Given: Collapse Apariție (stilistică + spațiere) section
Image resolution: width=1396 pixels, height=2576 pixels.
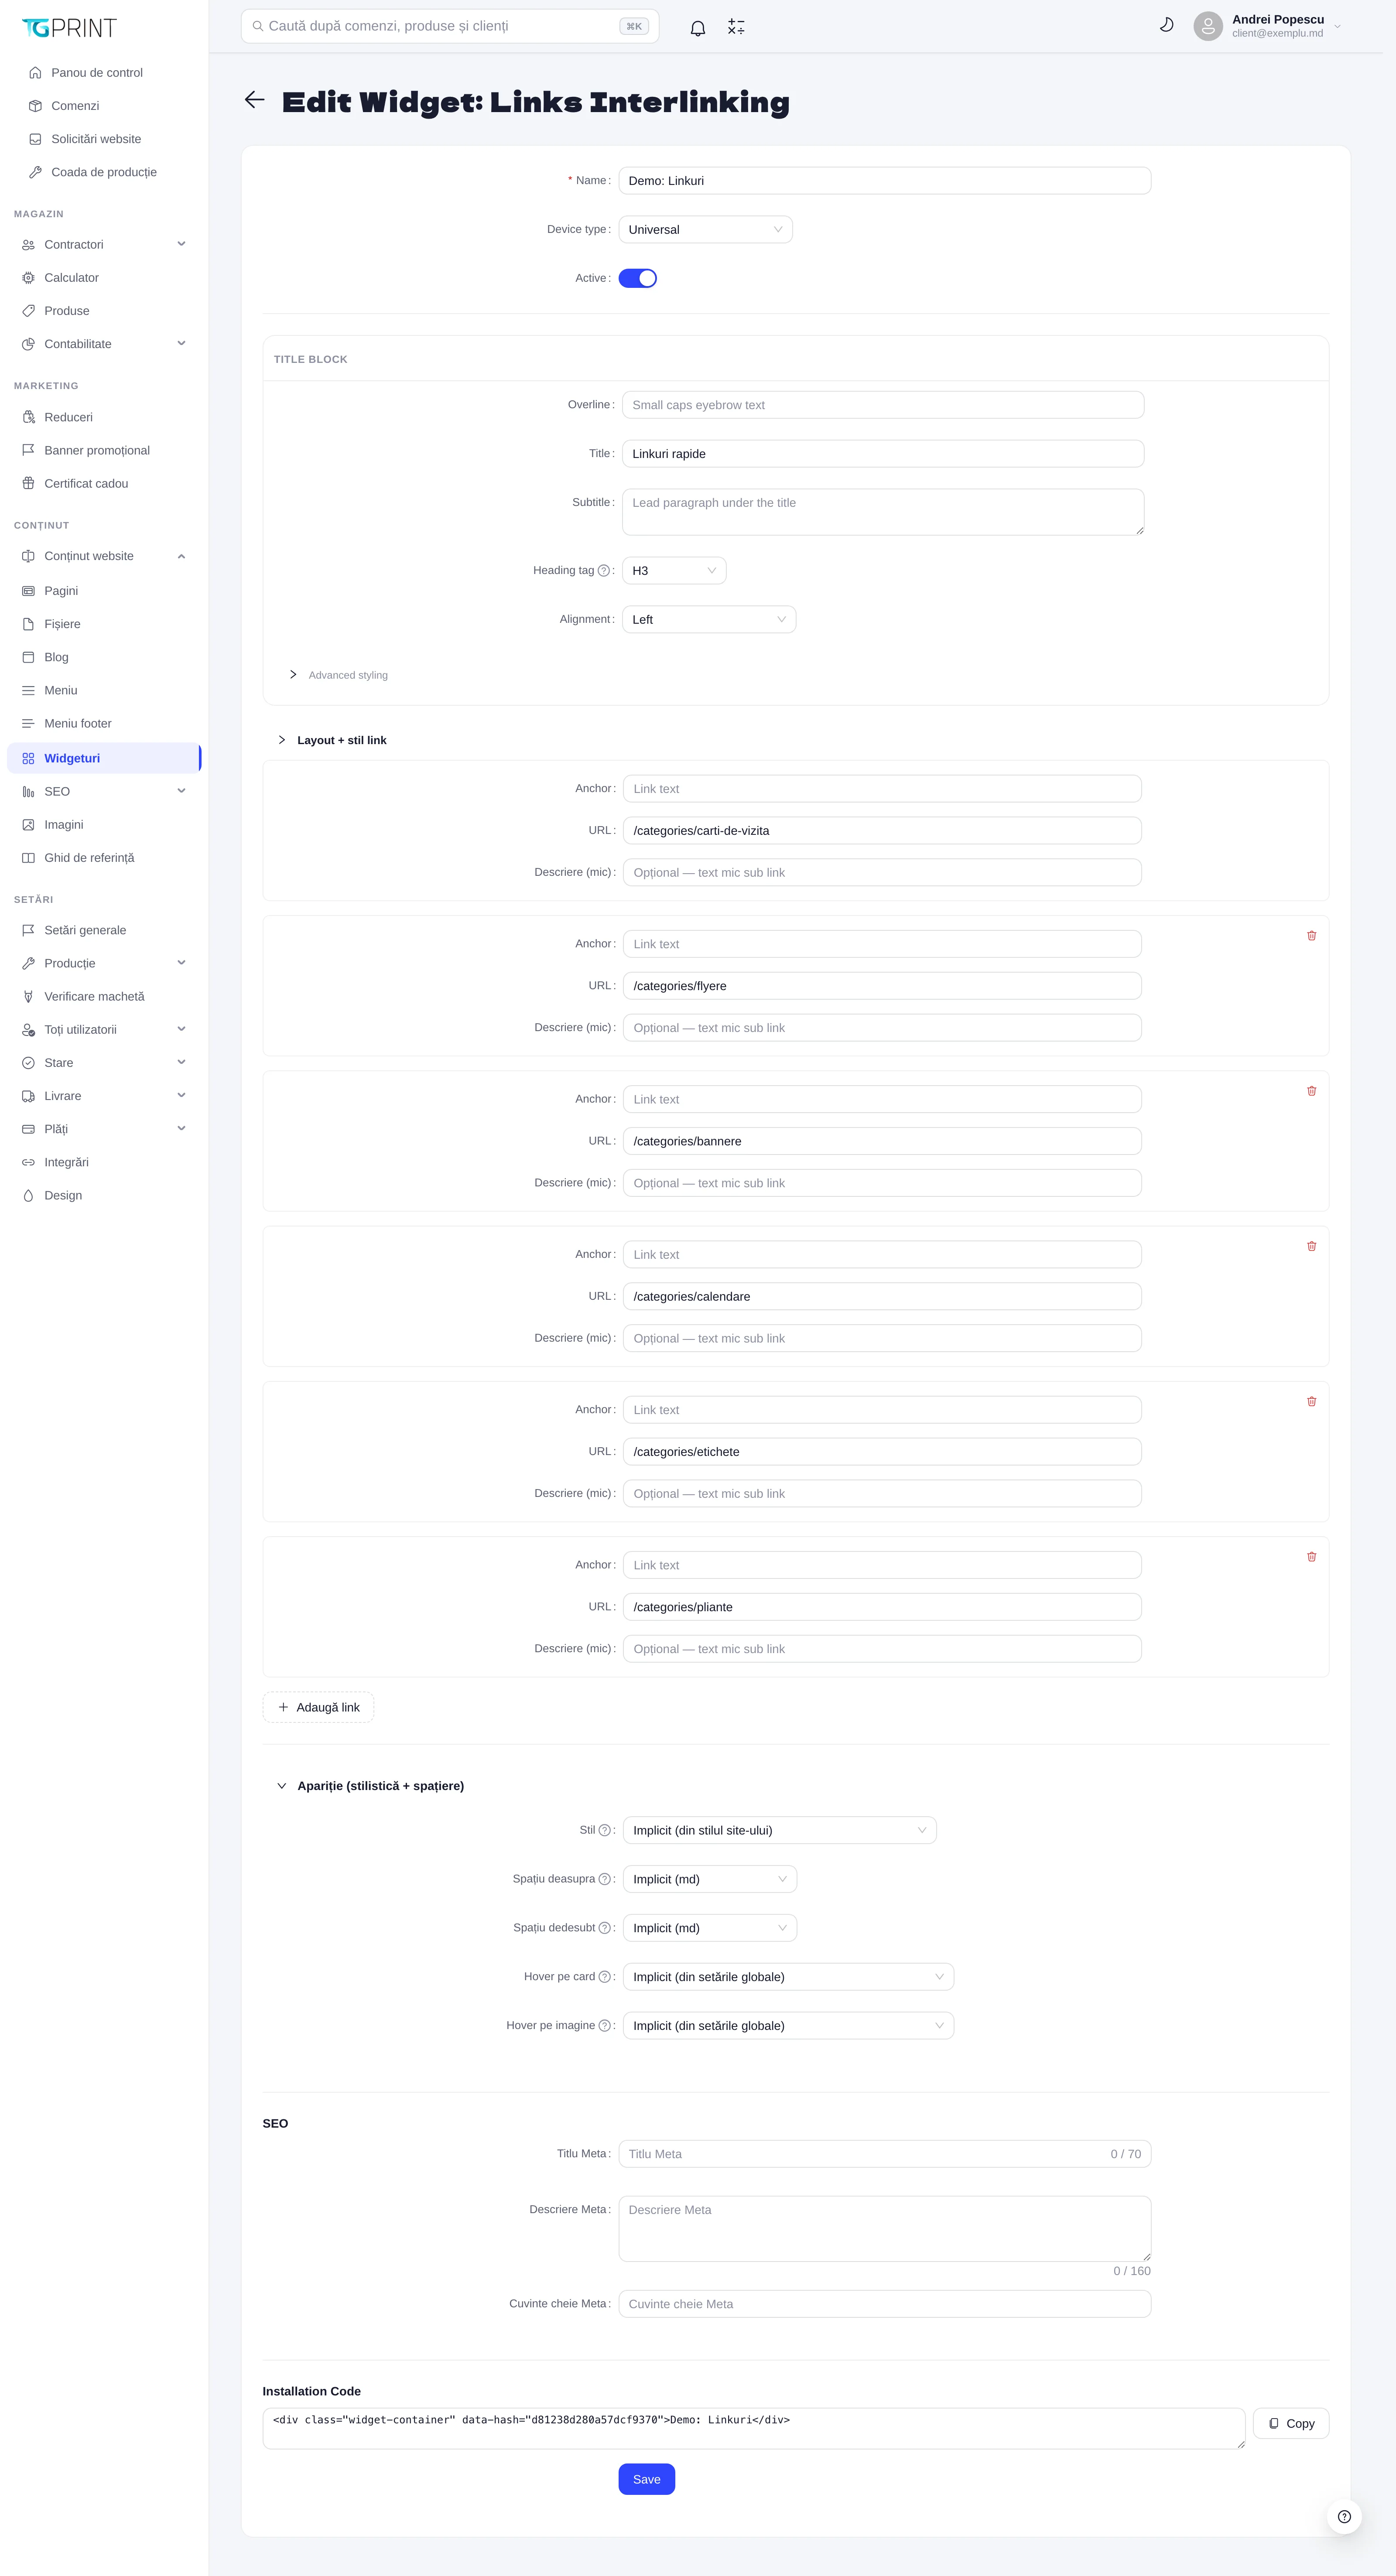Looking at the screenshot, I should click(x=370, y=1786).
